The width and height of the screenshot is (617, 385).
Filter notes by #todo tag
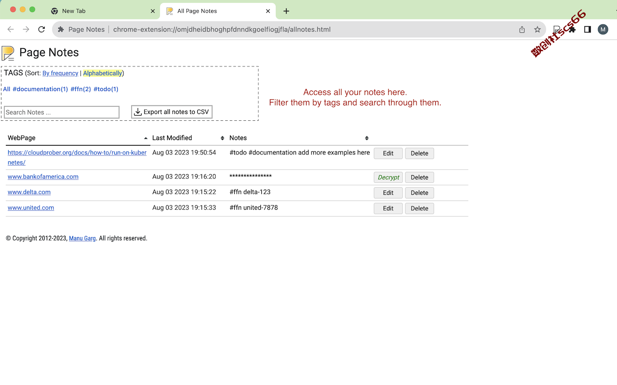tap(106, 89)
